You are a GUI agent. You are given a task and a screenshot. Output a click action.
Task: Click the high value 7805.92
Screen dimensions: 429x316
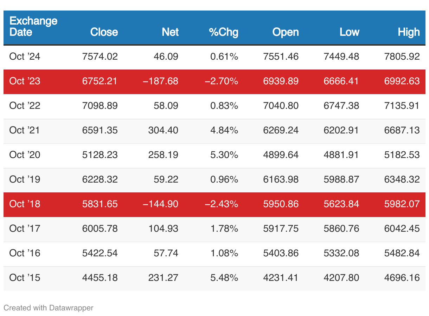point(402,57)
